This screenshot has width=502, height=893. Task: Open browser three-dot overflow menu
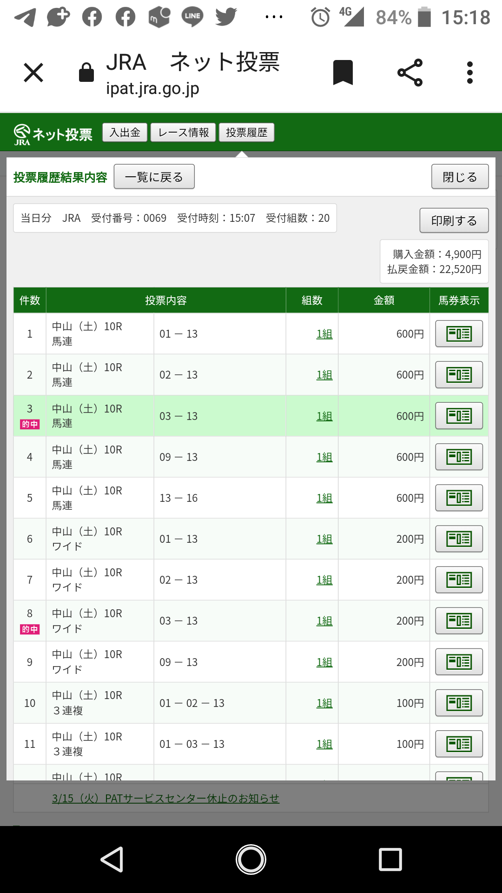[x=470, y=73]
